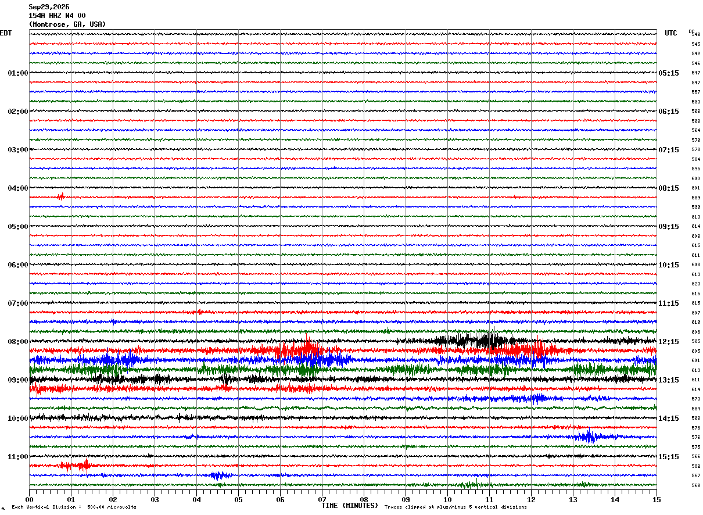The width and height of the screenshot is (703, 515).
Task: Click minute 00 on the time axis
Action: pos(29,499)
